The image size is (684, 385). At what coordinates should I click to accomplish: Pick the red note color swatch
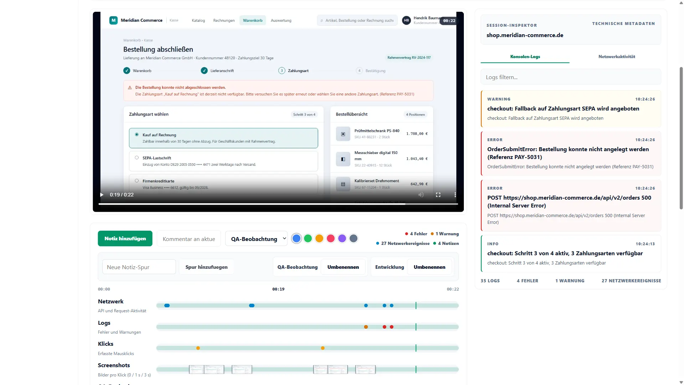(x=331, y=238)
